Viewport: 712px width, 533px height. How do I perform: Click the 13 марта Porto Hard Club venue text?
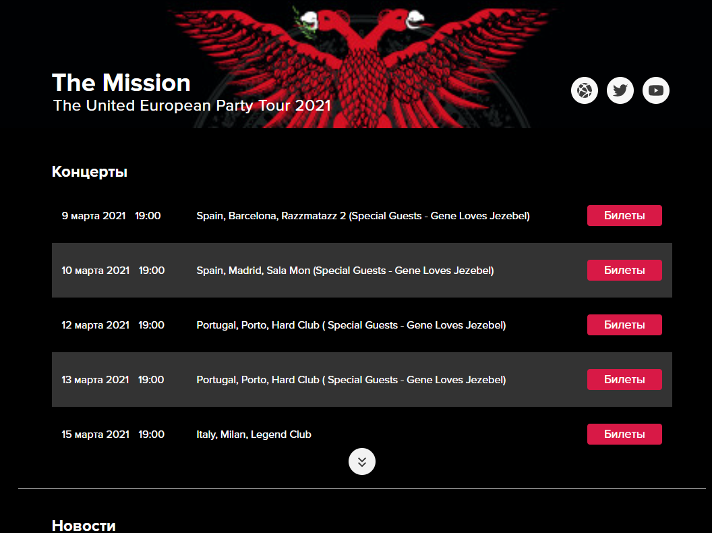(351, 379)
